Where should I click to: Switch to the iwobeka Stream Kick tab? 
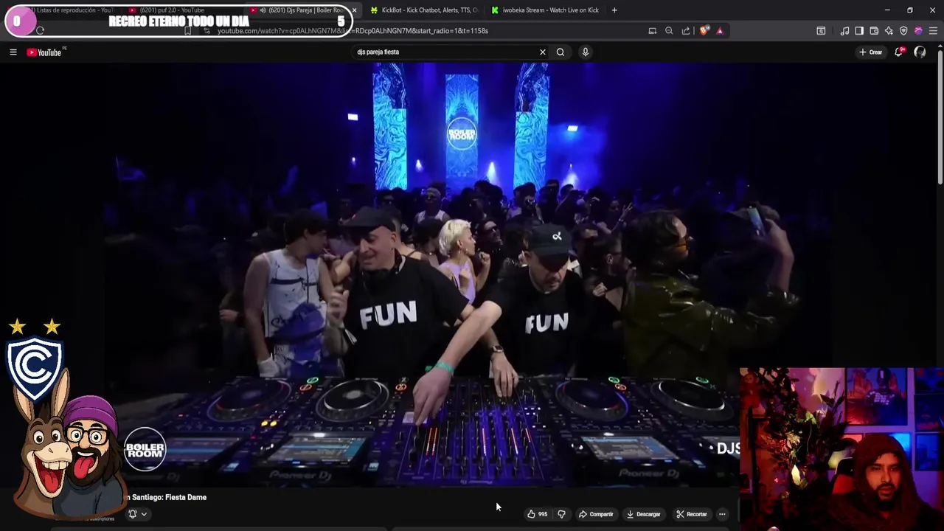point(544,10)
